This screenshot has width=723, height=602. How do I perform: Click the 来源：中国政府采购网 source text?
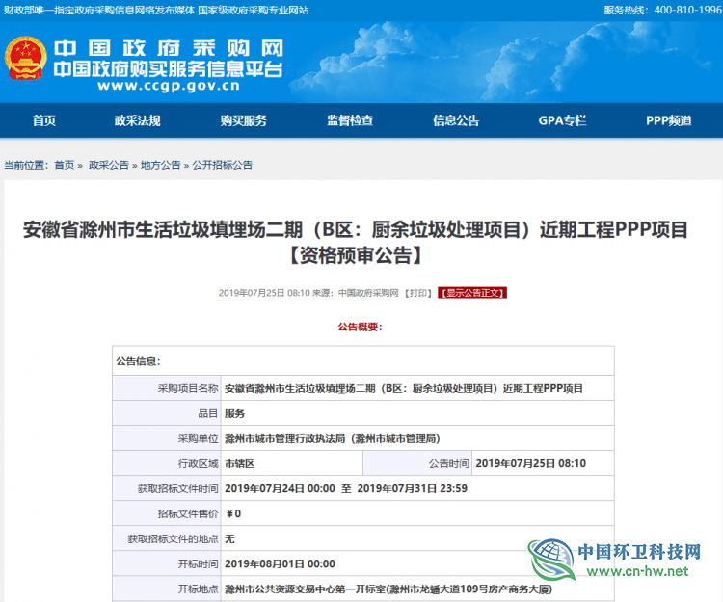(356, 293)
